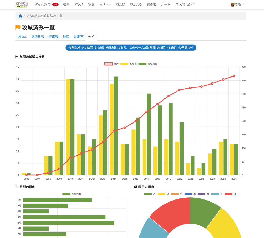
Task: Click the 月 green color swatch in legend
Action: 148,194
